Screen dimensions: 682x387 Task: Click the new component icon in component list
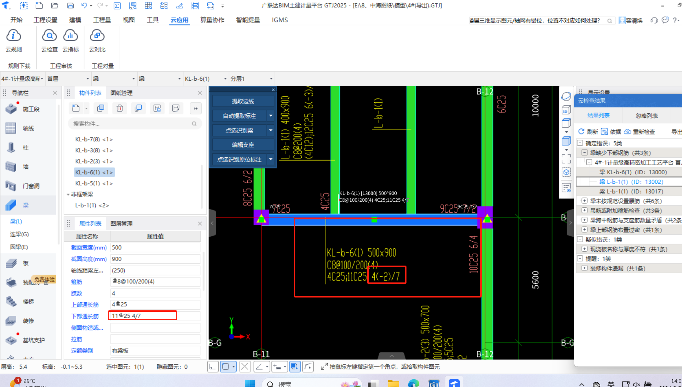point(76,108)
